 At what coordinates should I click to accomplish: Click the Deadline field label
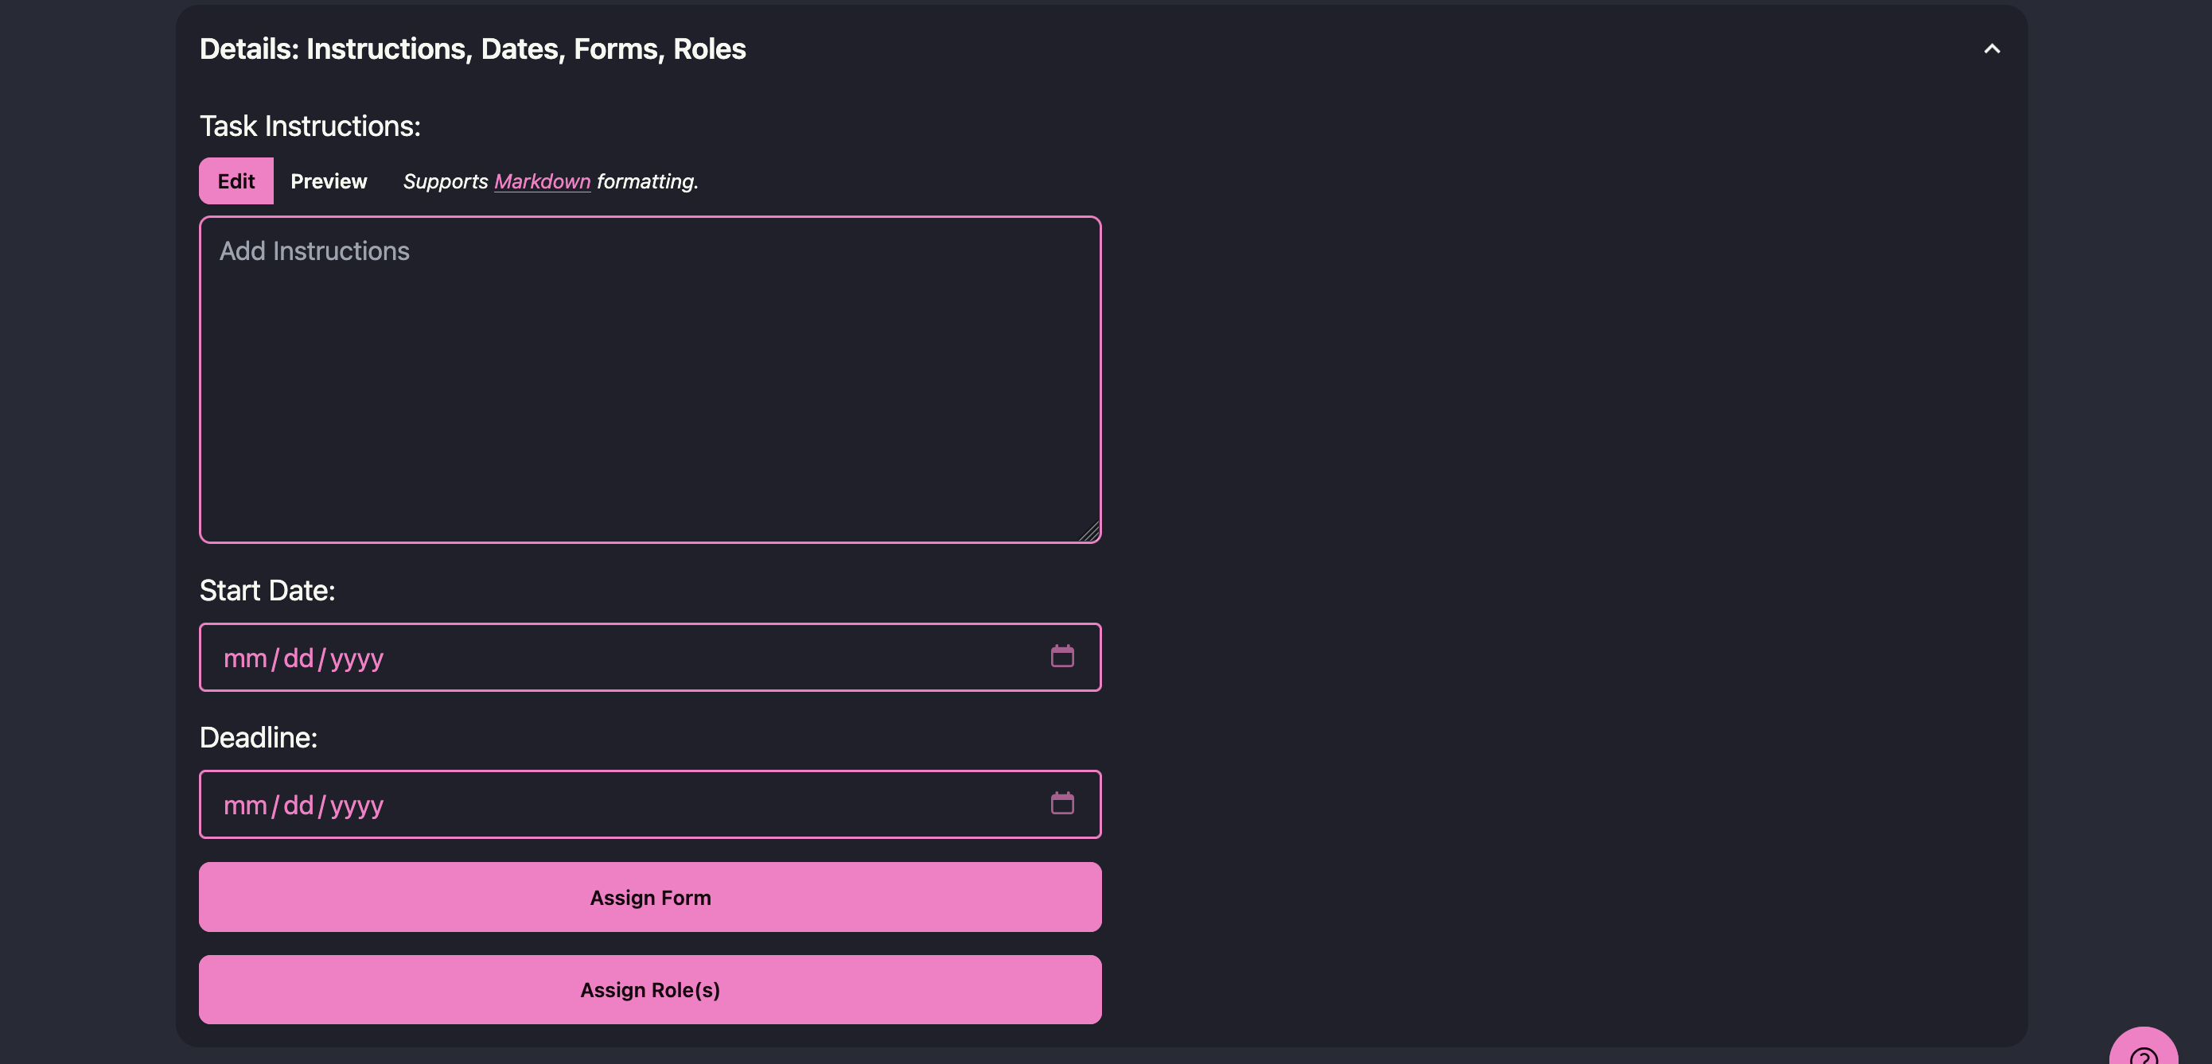pyautogui.click(x=259, y=737)
